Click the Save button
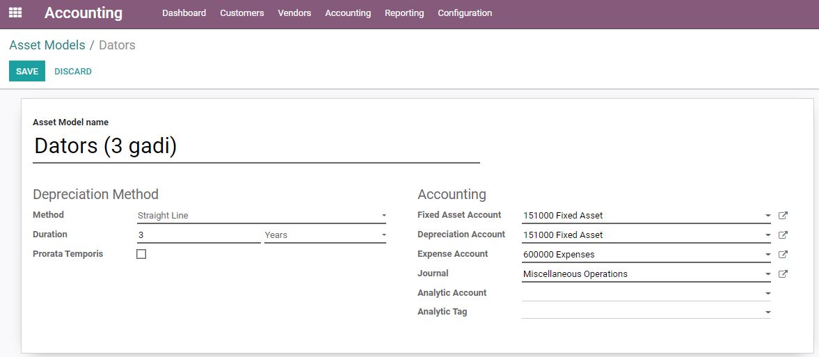The height and width of the screenshot is (357, 819). pyautogui.click(x=27, y=71)
